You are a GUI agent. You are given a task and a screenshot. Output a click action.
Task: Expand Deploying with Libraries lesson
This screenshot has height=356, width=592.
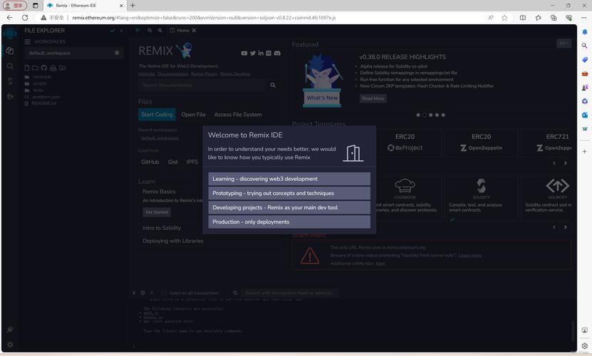tap(173, 241)
